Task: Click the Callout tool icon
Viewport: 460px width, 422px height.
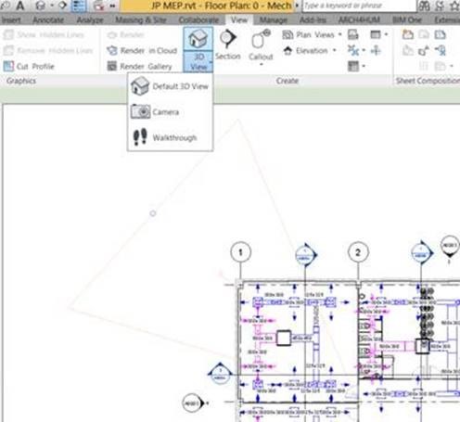Action: click(261, 40)
